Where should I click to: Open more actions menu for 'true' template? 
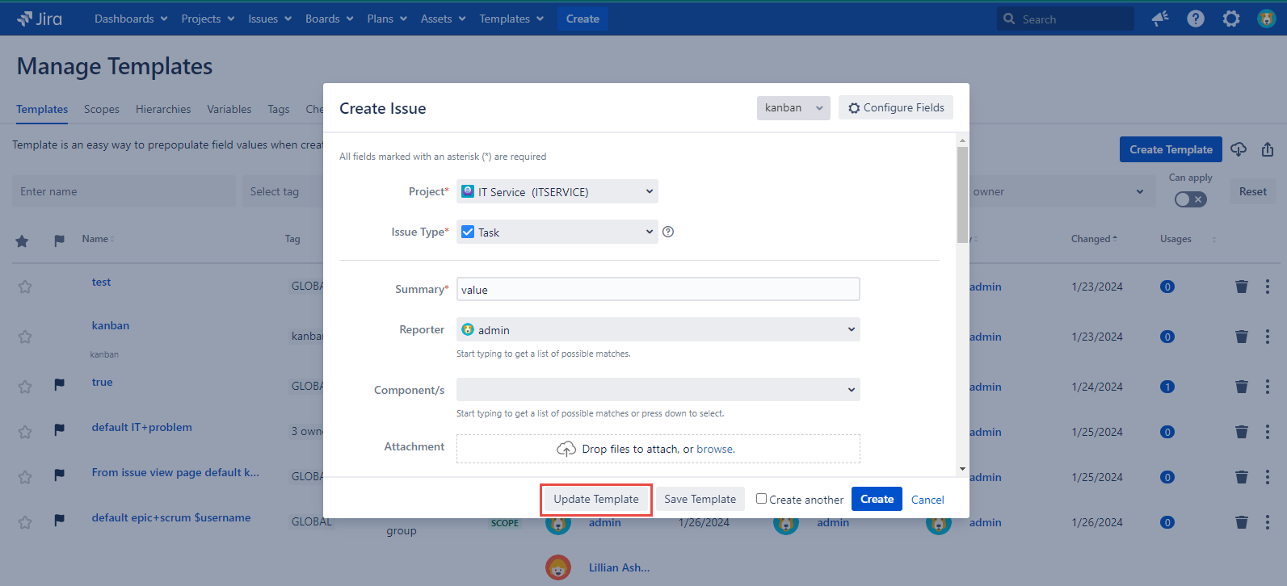(1268, 387)
